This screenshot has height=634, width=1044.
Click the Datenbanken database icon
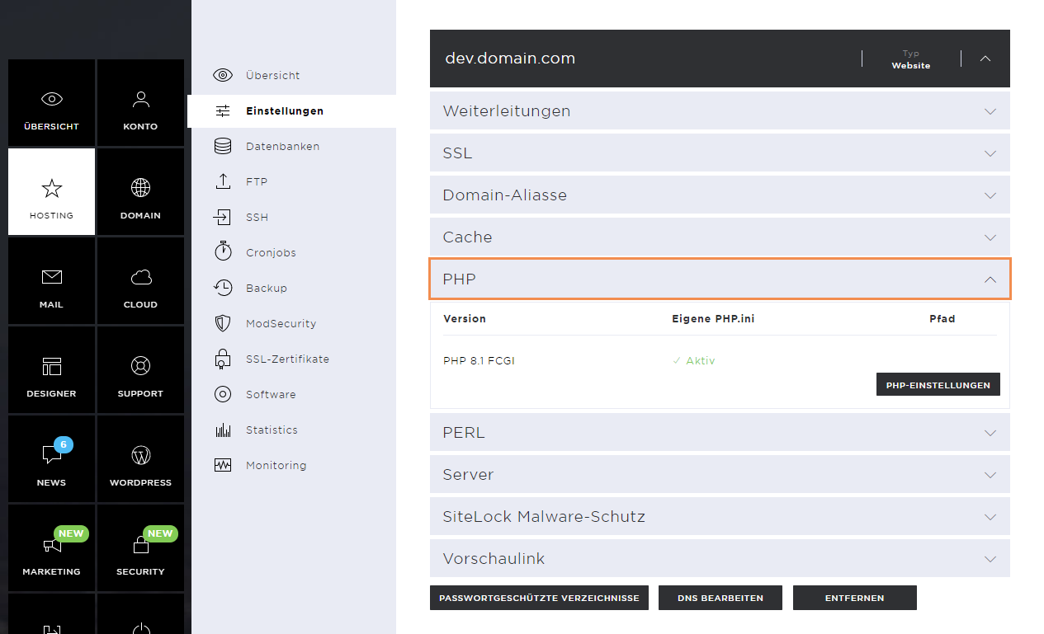(223, 146)
